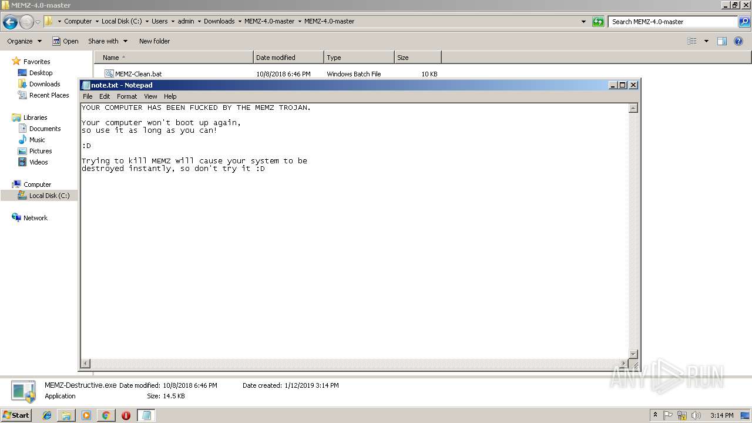
Task: Click the volume speaker tray icon
Action: pos(696,415)
